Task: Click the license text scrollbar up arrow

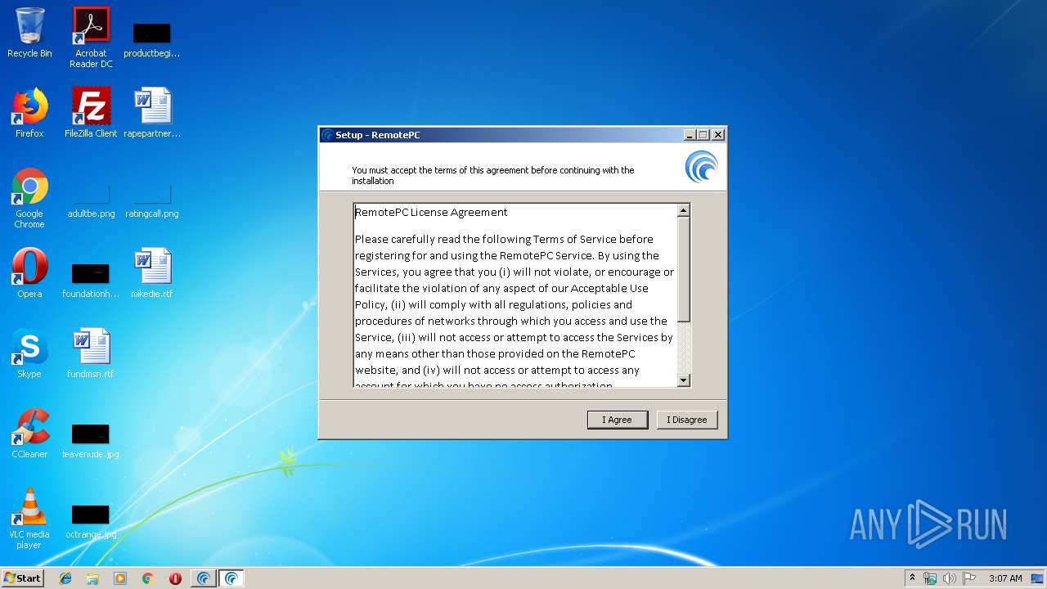Action: click(x=684, y=211)
